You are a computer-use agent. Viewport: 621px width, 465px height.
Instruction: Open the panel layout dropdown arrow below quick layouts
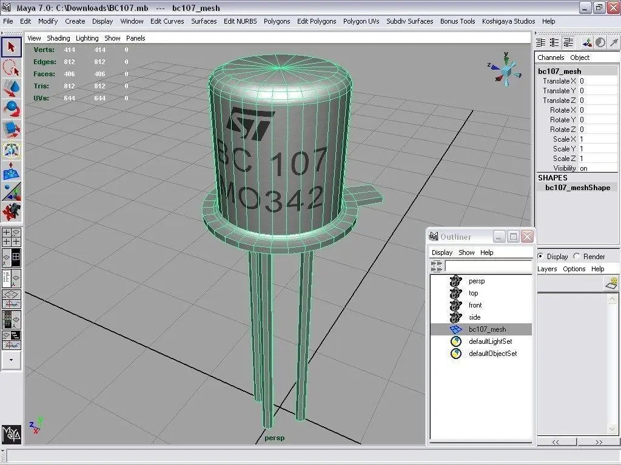coord(11,360)
